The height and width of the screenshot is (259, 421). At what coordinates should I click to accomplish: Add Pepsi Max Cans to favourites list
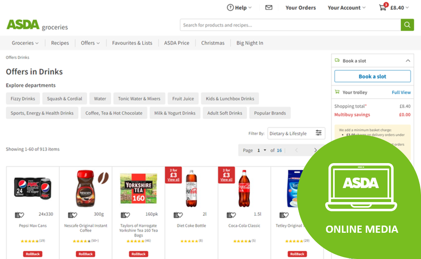[19, 215]
